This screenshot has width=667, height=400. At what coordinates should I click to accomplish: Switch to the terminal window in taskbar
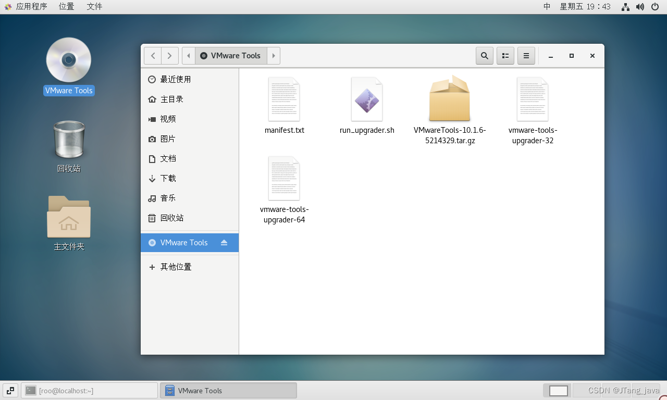click(x=89, y=391)
